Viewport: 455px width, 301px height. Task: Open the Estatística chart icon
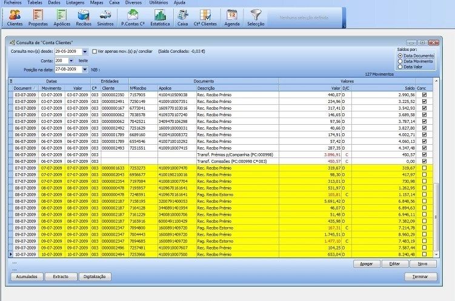click(x=160, y=16)
